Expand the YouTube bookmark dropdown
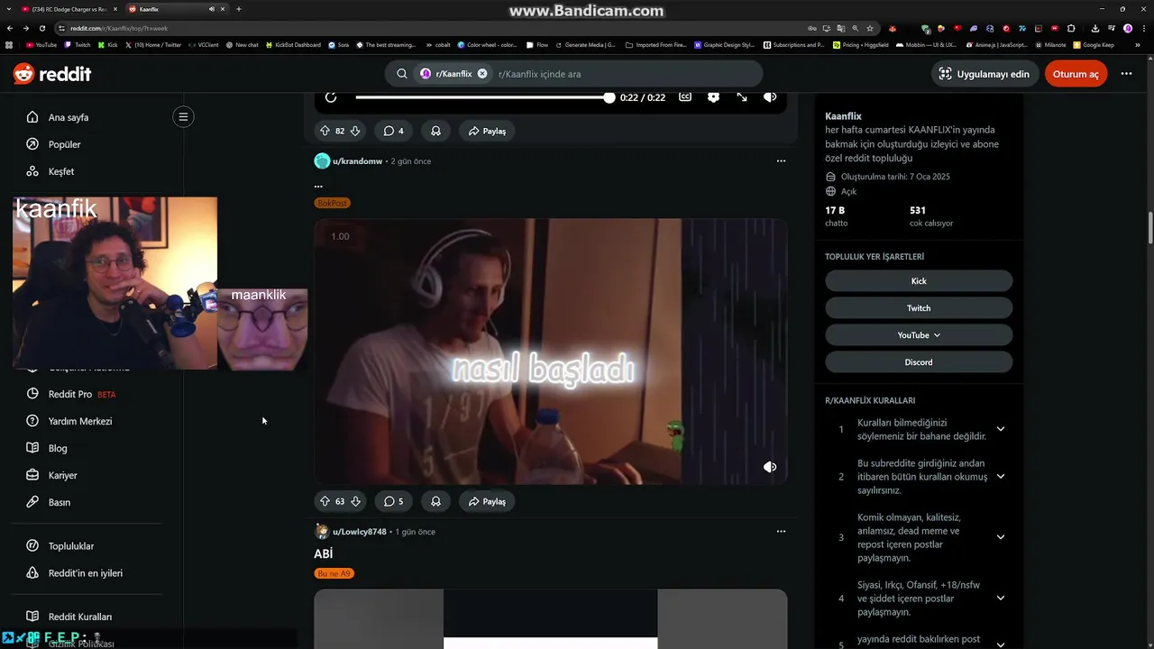This screenshot has width=1154, height=649. [919, 335]
